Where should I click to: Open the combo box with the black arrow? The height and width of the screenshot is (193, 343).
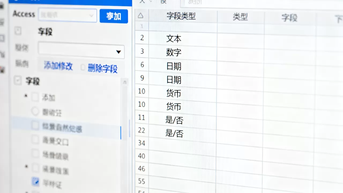(x=81, y=50)
